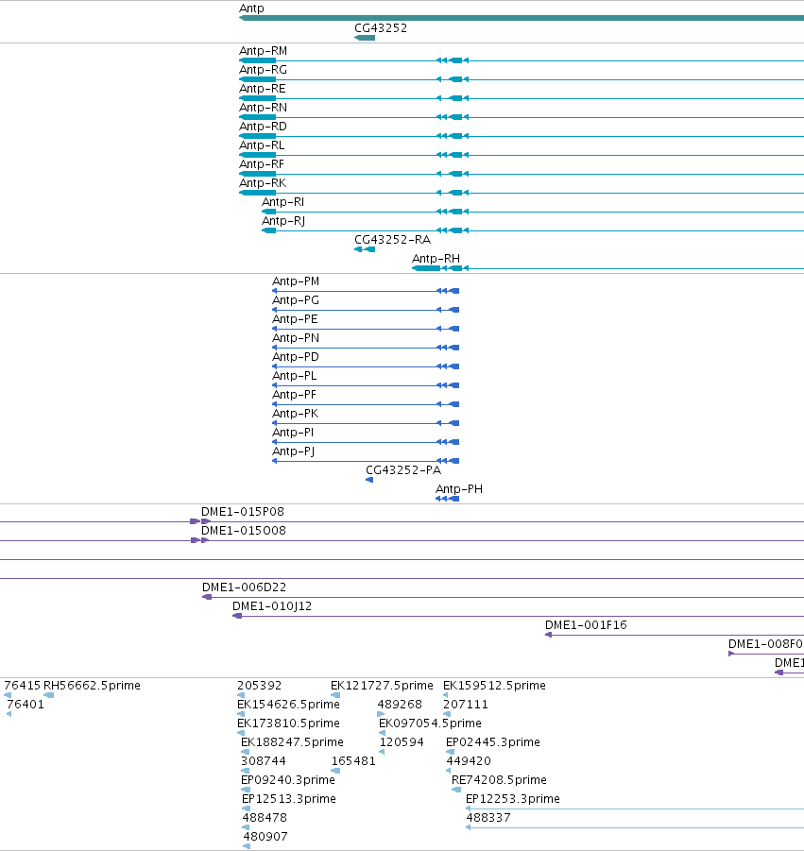Click the DME1-010J12 purple arrow glyph
This screenshot has height=851, width=804.
237,616
